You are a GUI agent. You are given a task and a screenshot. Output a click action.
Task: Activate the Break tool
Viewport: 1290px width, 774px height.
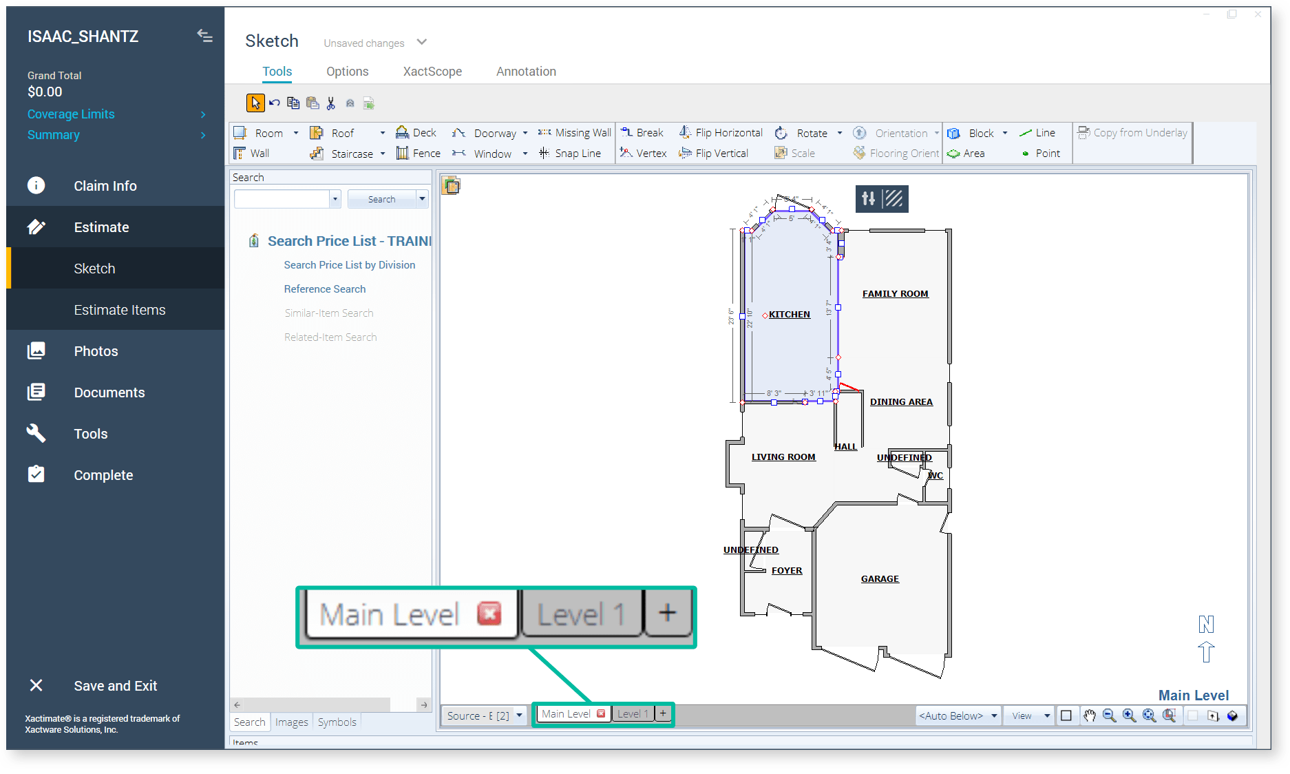pyautogui.click(x=642, y=132)
